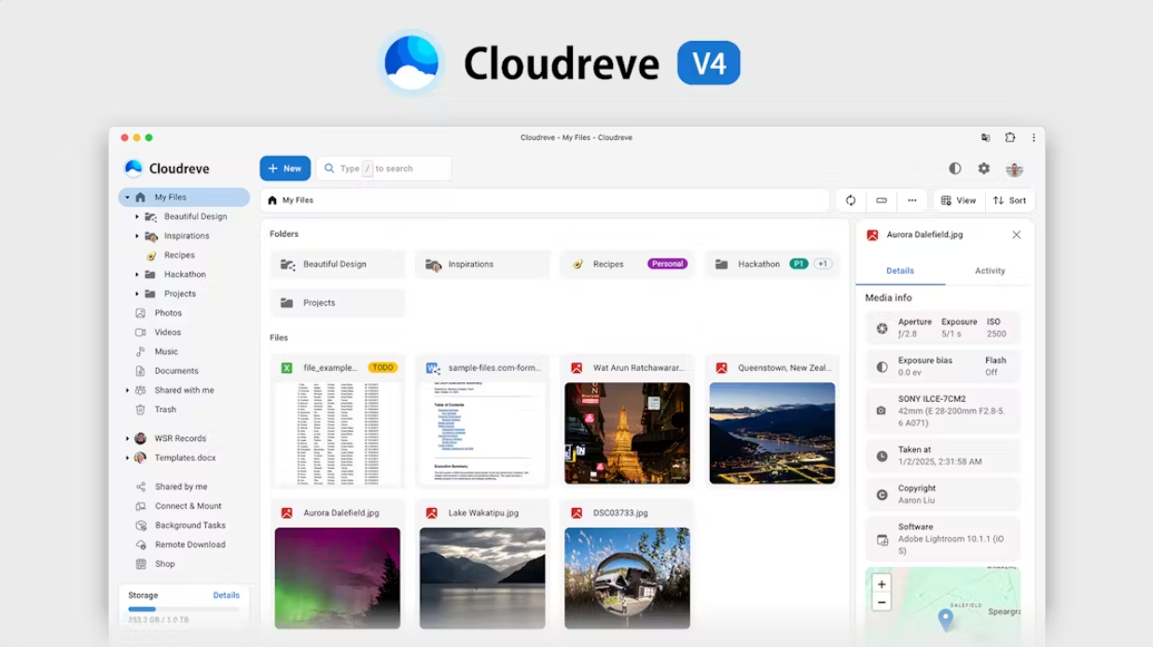This screenshot has width=1153, height=647.
Task: Open the Hackathon folder card
Action: (x=771, y=264)
